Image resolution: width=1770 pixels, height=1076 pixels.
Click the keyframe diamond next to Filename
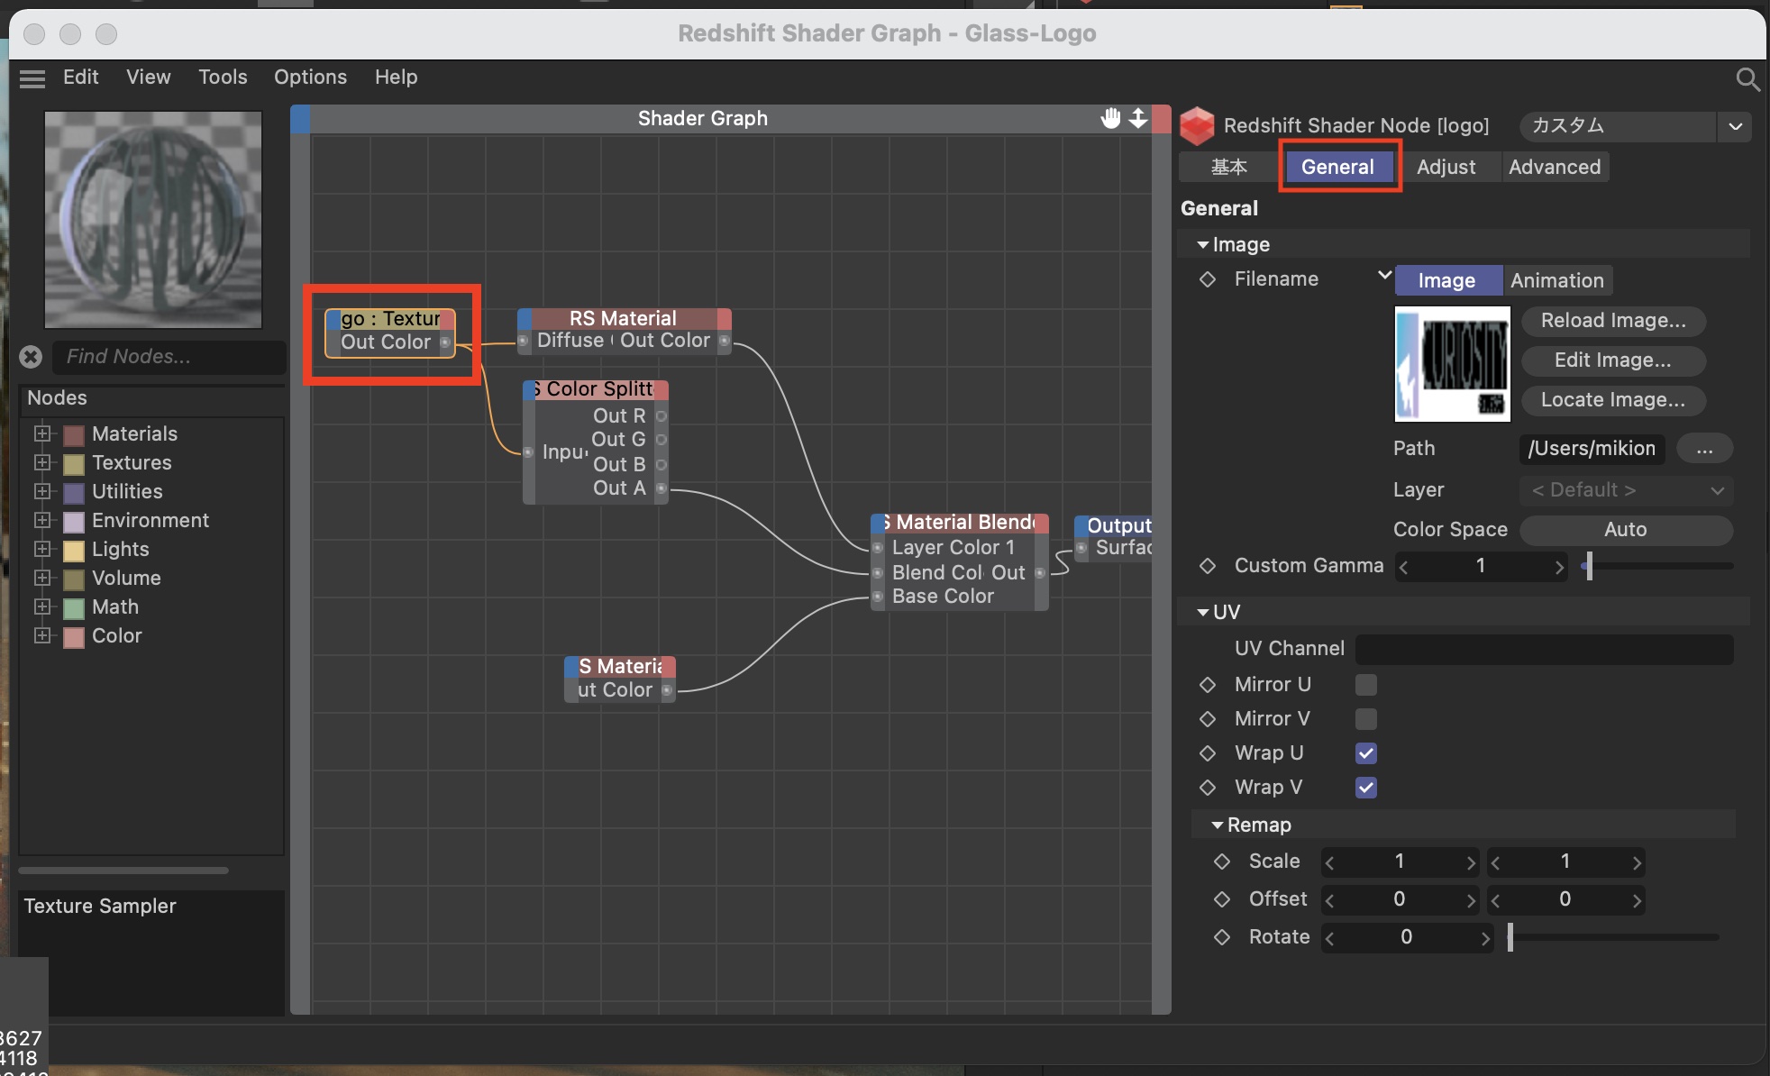(x=1208, y=279)
